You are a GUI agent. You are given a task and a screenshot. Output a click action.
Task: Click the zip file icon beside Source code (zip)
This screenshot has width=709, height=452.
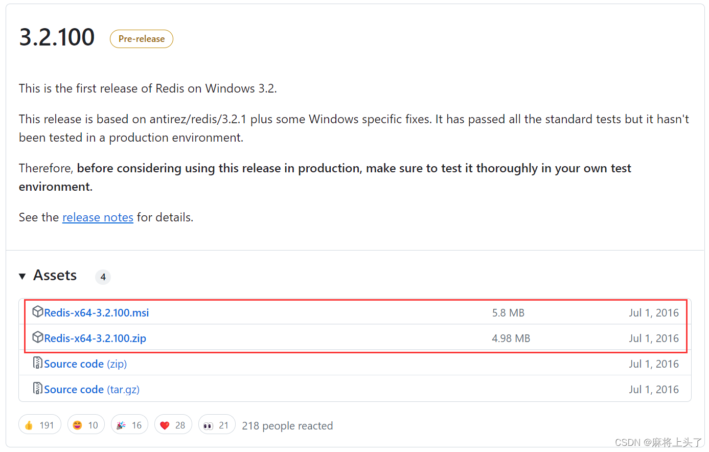(x=37, y=363)
